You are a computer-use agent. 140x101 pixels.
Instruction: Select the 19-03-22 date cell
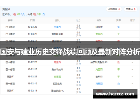[x=32, y=34]
